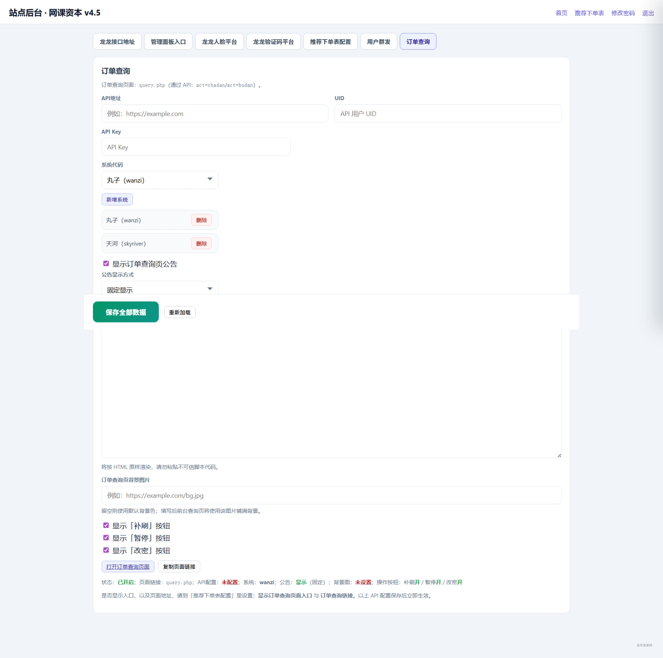Open the 公告显示方式 dropdown
Viewport: 663px width, 658px height.
[160, 288]
